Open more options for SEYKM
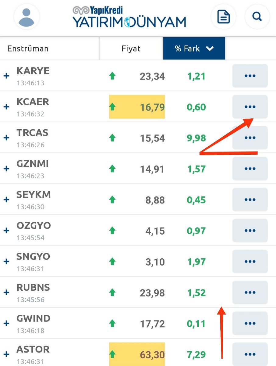The width and height of the screenshot is (276, 366). tap(250, 200)
